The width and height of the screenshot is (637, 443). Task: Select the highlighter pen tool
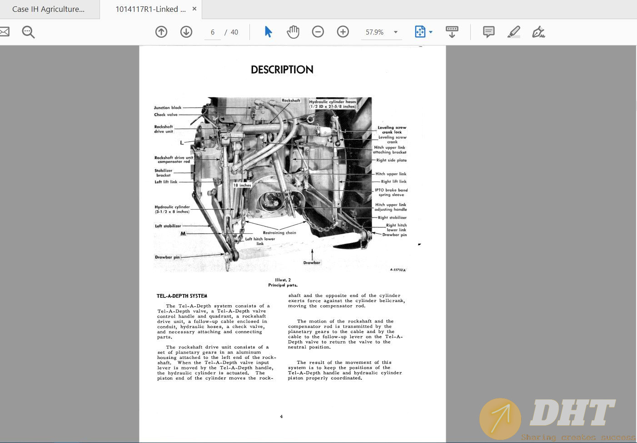(x=514, y=32)
